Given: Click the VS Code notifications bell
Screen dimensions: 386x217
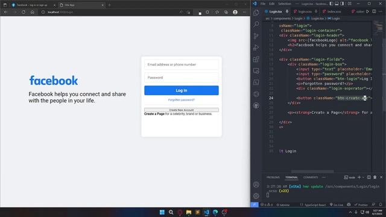Looking at the screenshot, I should [x=381, y=204].
